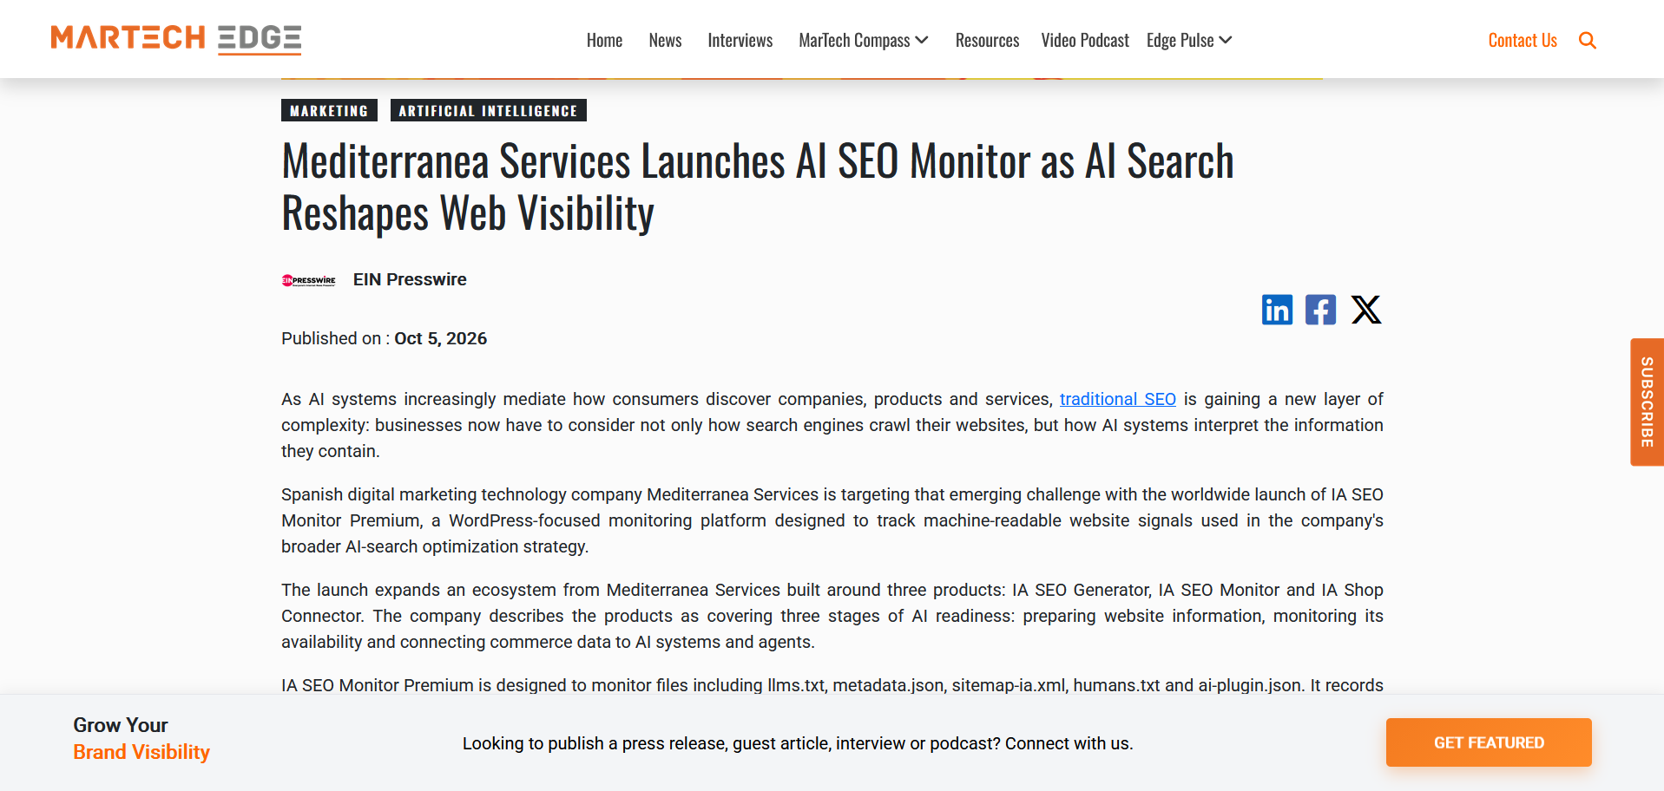Viewport: 1664px width, 791px height.
Task: Open the Resources menu item
Action: pyautogui.click(x=987, y=41)
